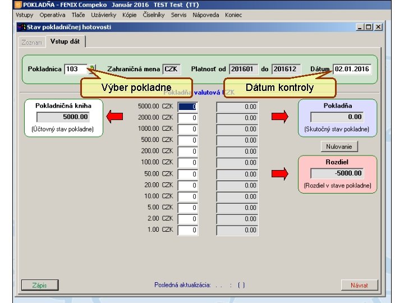This screenshot has width=404, height=303.
Task: Click the Pokladnica lookup icon
Action: [91, 69]
